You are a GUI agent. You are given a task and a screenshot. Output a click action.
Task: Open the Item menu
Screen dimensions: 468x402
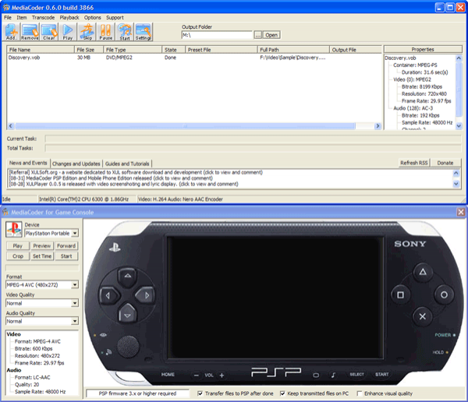pyautogui.click(x=22, y=18)
